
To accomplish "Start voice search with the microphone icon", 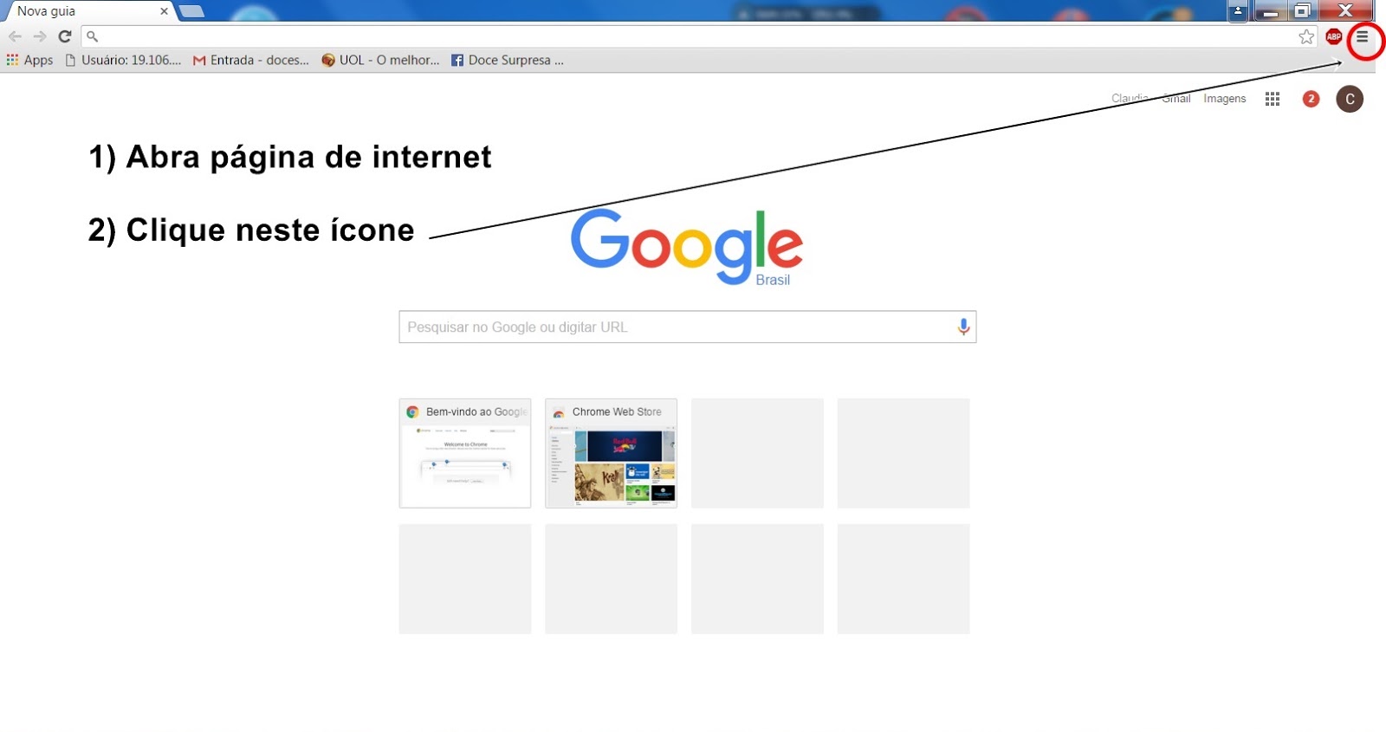I will tap(963, 327).
